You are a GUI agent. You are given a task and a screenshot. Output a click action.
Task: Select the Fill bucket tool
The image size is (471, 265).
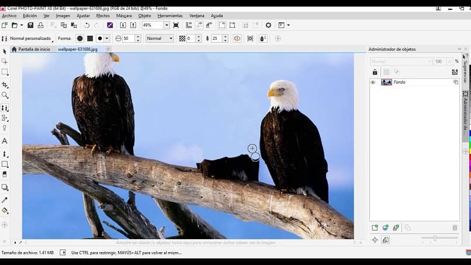5,211
